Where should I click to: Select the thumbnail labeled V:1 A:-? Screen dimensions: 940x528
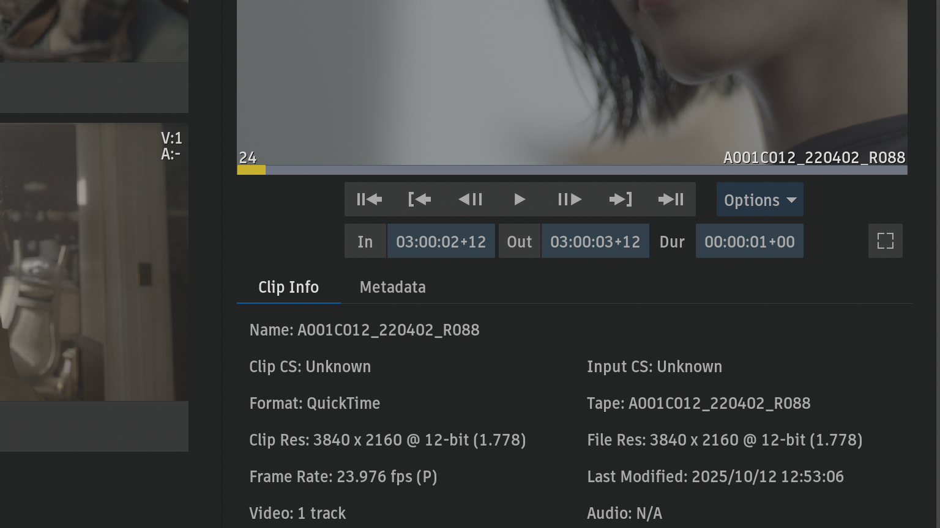pos(94,262)
